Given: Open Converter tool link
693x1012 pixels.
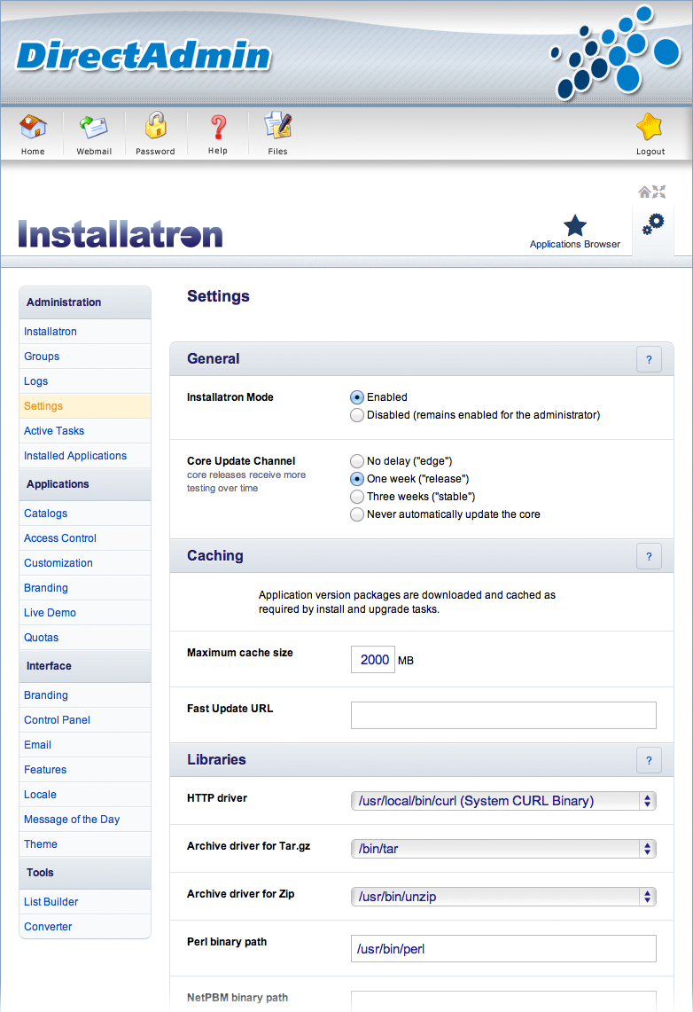Looking at the screenshot, I should (85, 927).
